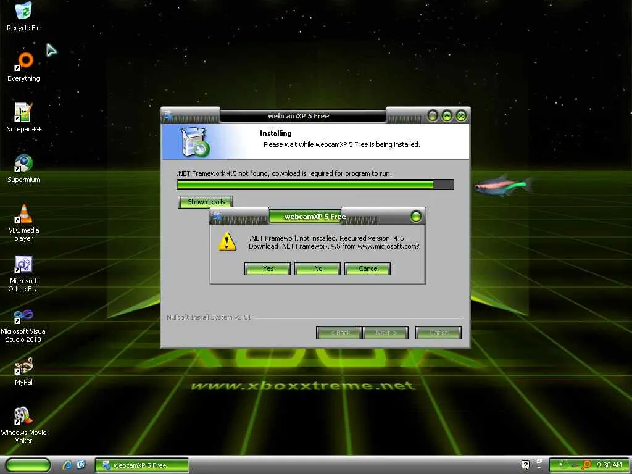Viewport: 632px width, 474px height.
Task: Click the language bar options arrow in taskbar
Action: pyautogui.click(x=539, y=468)
